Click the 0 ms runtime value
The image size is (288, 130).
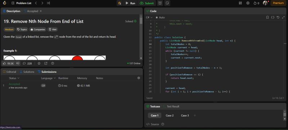coord(63,86)
